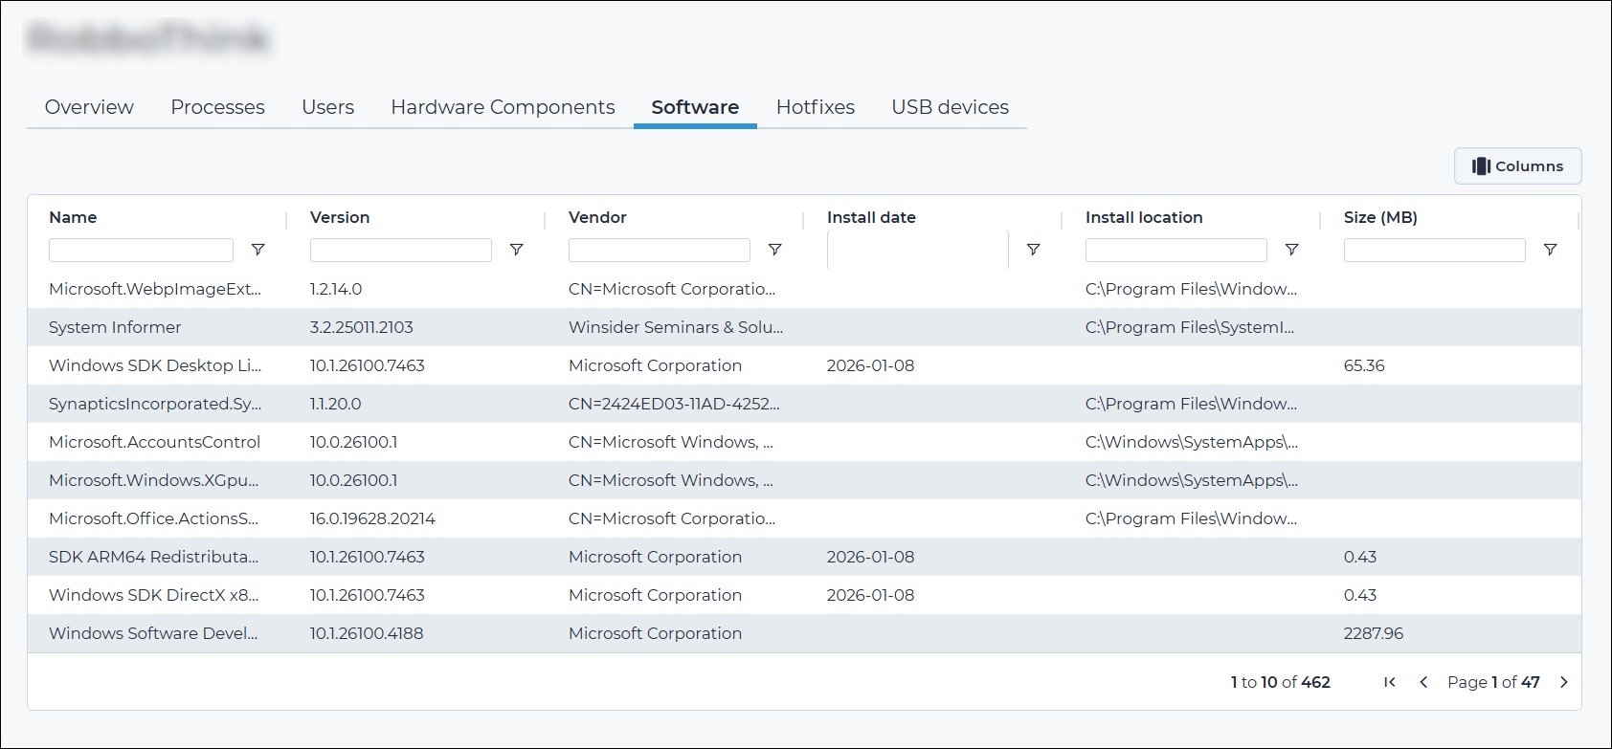The height and width of the screenshot is (749, 1612).
Task: Open the Install date filter icon
Action: click(x=1033, y=250)
